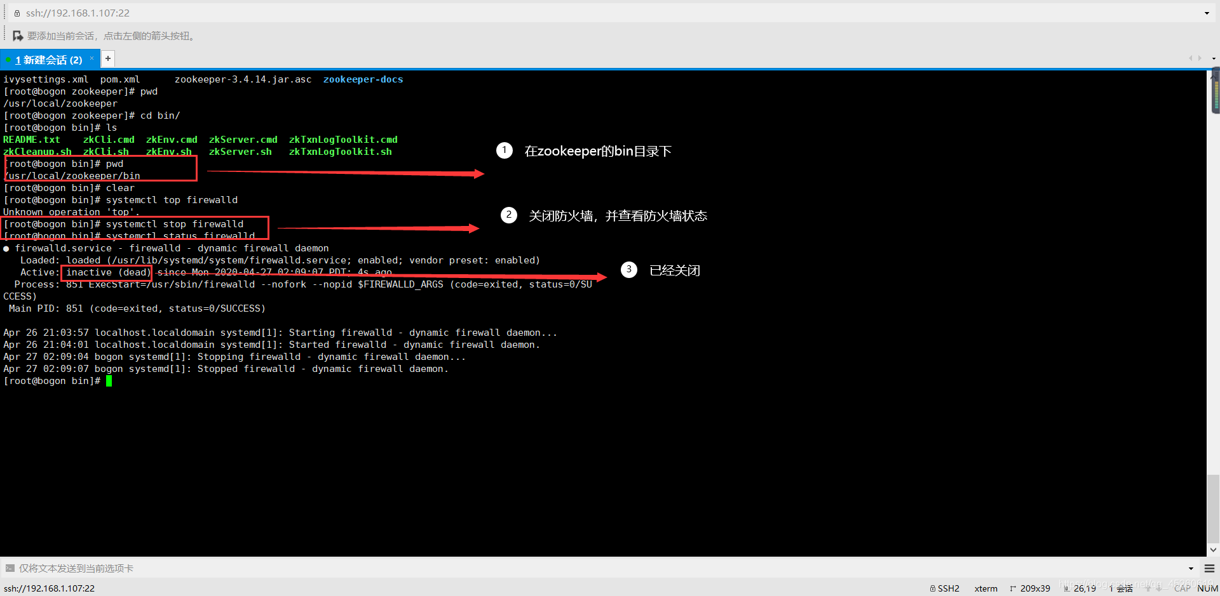Open the compose bar hamburger menu
The height and width of the screenshot is (596, 1220).
click(x=1209, y=568)
